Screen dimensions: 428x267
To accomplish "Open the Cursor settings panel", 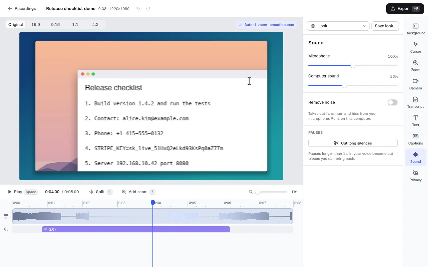I will pos(415,47).
